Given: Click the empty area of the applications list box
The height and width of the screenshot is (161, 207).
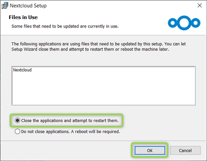Looking at the screenshot, I should 103,89.
